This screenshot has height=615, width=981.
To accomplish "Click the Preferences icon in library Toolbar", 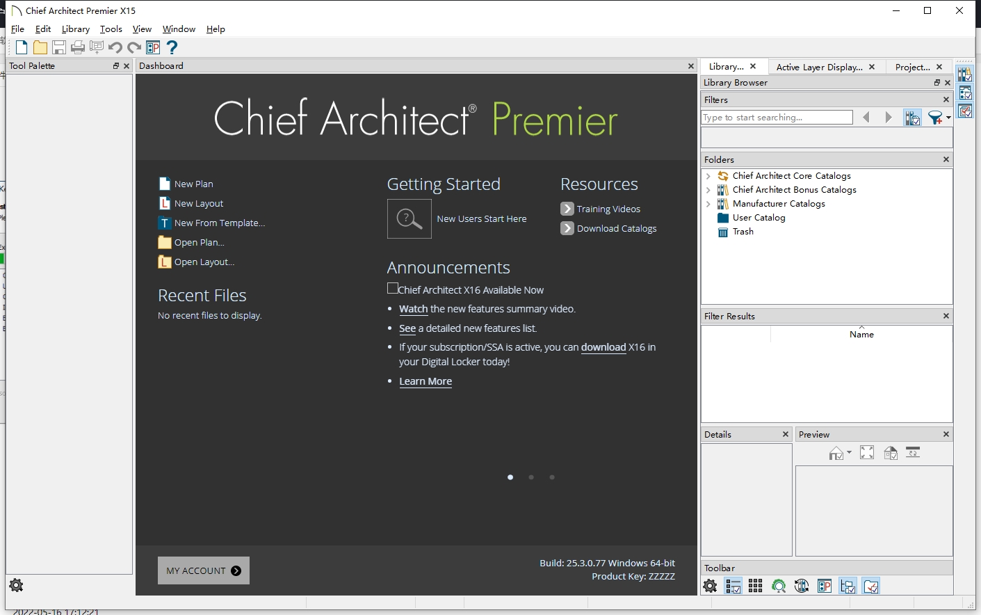I will click(825, 586).
